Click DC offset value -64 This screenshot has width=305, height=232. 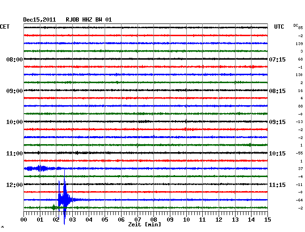[x=299, y=200]
